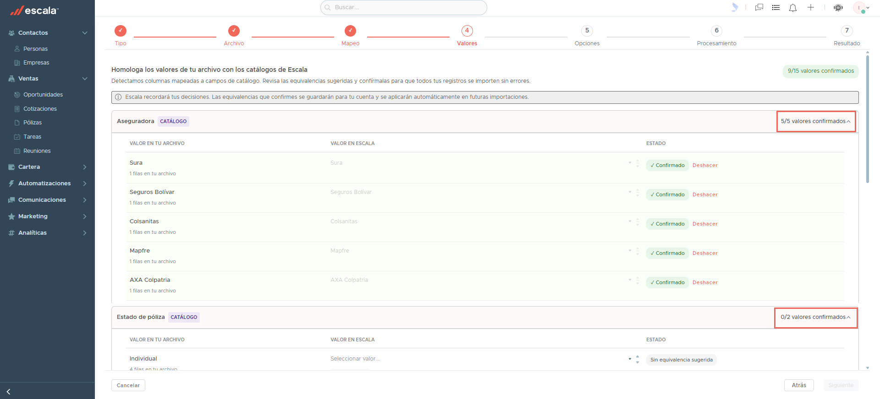
Task: Click the search magnifier icon
Action: 328,7
